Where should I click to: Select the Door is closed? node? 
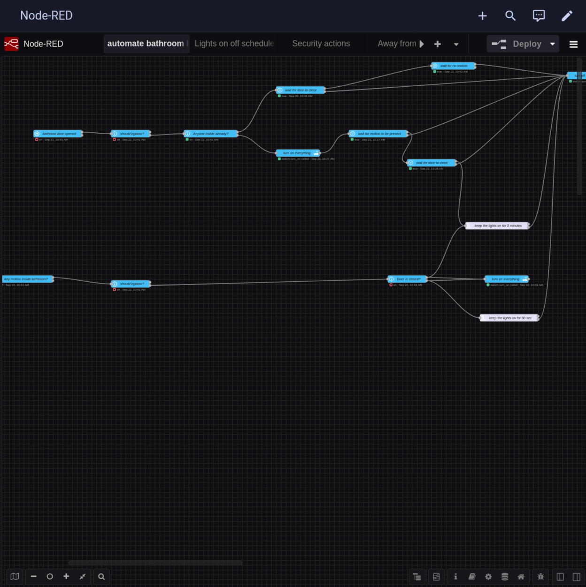click(408, 279)
